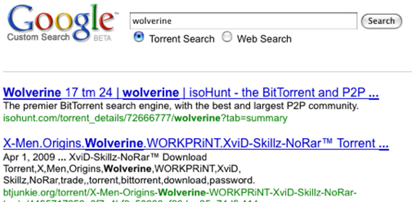The height and width of the screenshot is (202, 412).
Task: Select the Torrent Search radio button
Action: click(x=139, y=37)
